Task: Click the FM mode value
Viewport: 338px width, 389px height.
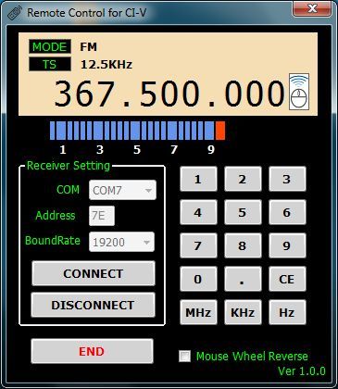Action: click(89, 47)
